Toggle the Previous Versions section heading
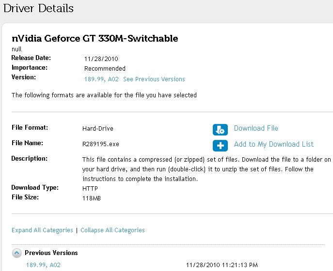This screenshot has height=271, width=333. tap(51, 253)
